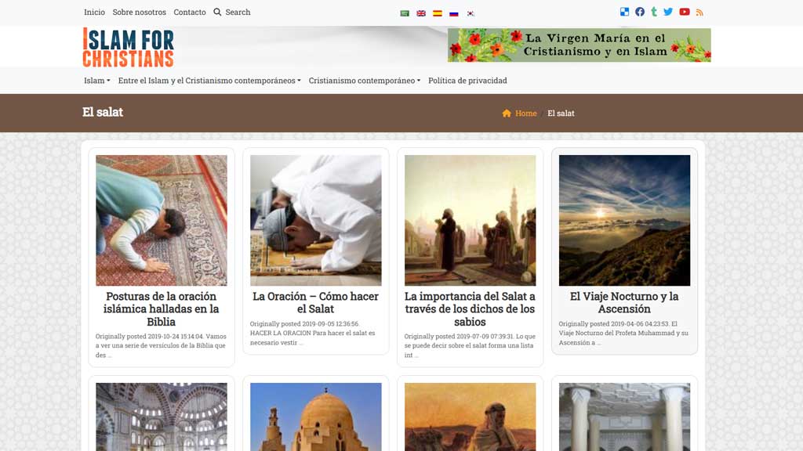
Task: Click the RSS feed icon
Action: 699,11
